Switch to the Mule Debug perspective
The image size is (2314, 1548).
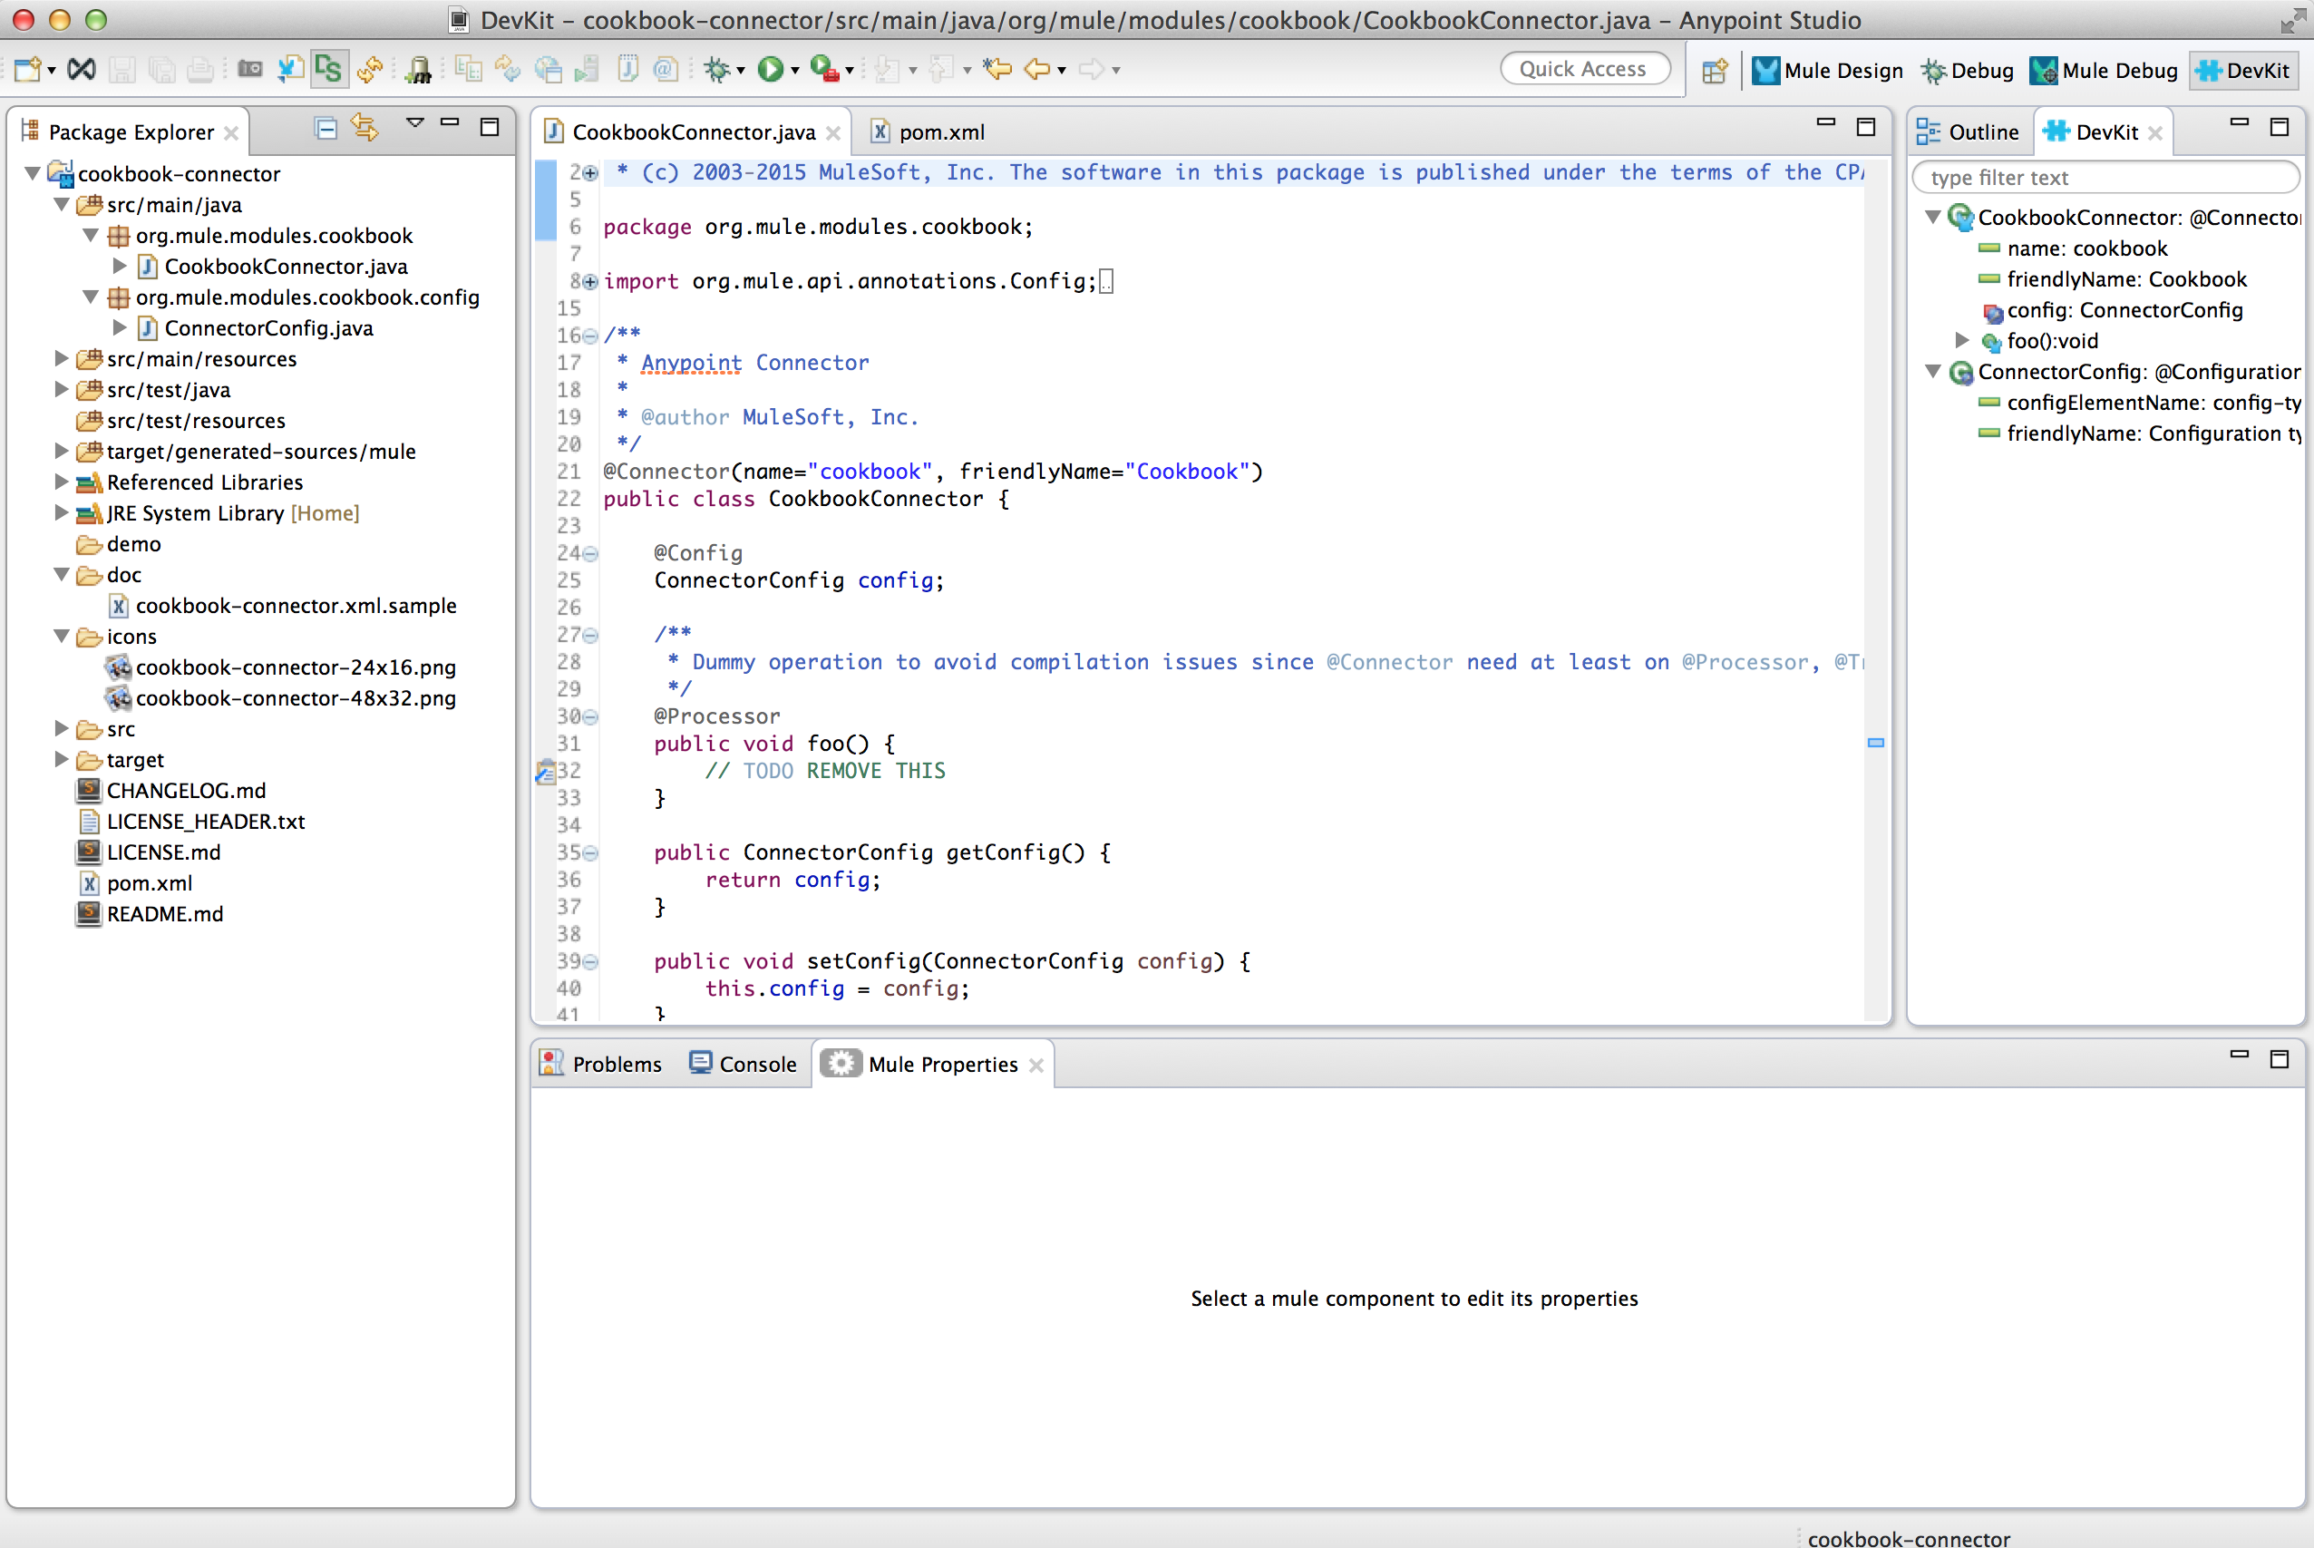pyautogui.click(x=2104, y=70)
